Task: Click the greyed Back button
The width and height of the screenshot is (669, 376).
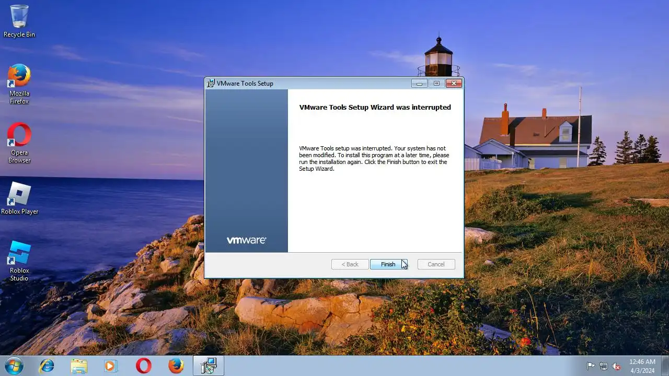Action: point(350,264)
